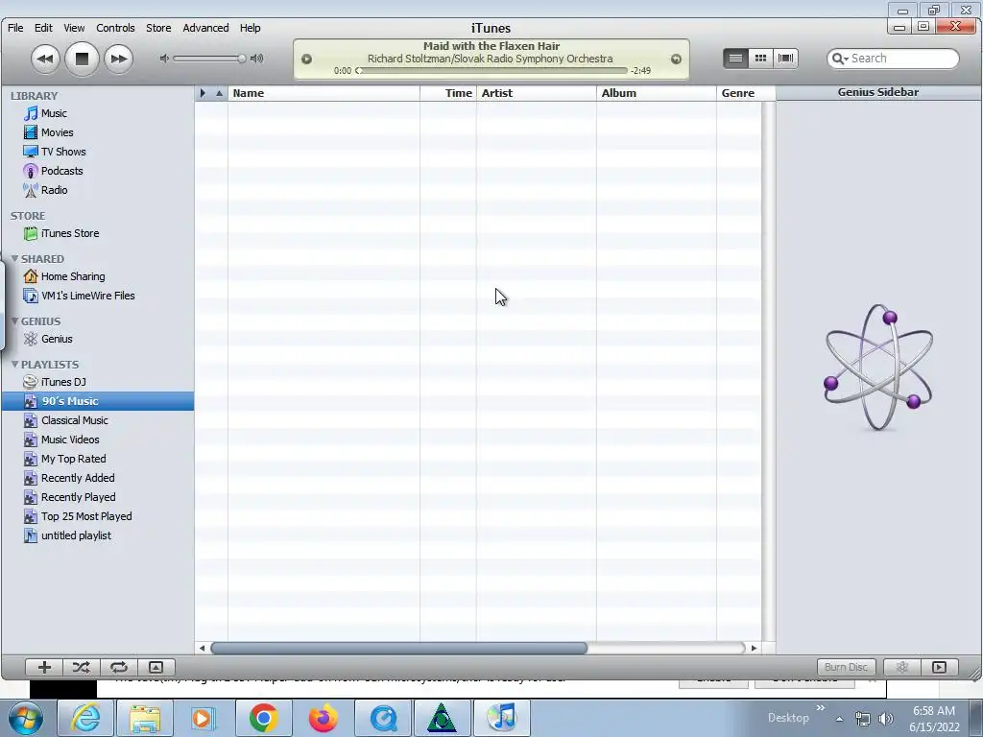Click the horizontal scrollbar thumb
983x737 pixels.
coord(398,648)
